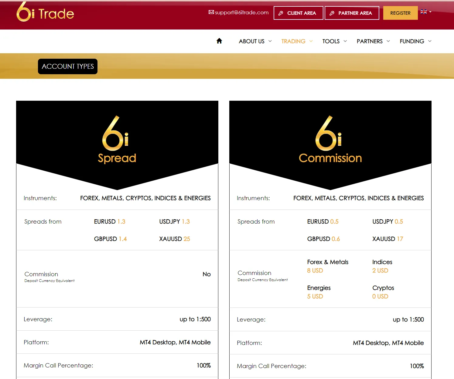Click the Indices 2 USD commission

pos(382,266)
